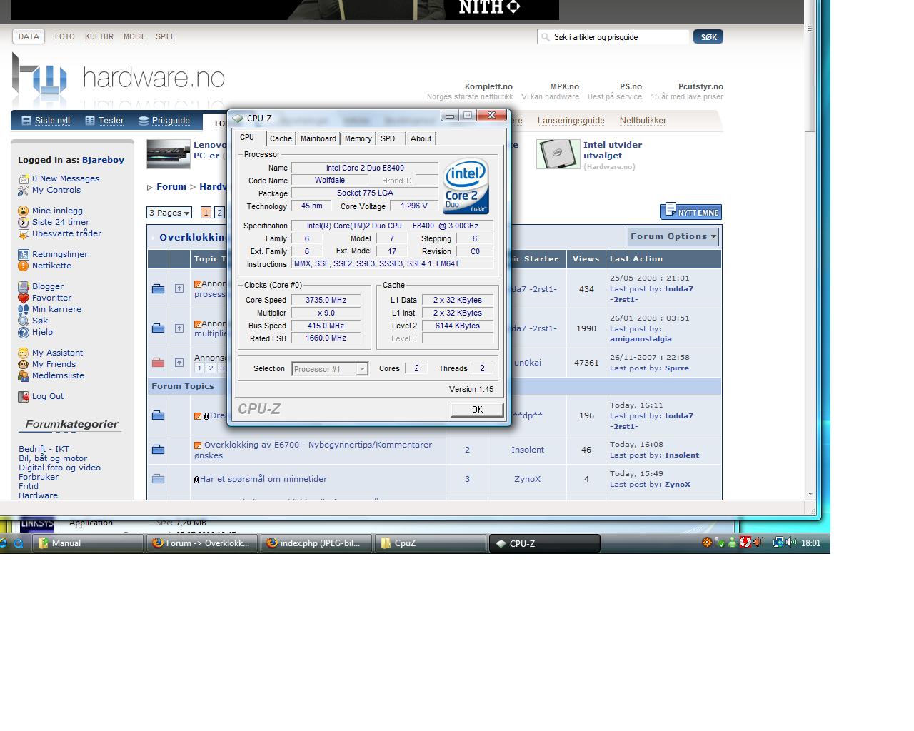Switch to the About tab in CPU-Z
This screenshot has width=914, height=731.
[421, 138]
